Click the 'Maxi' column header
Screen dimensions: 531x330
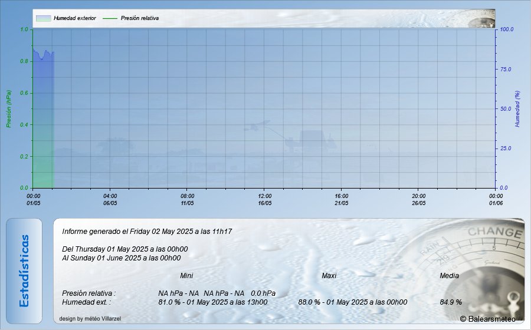[329, 276]
